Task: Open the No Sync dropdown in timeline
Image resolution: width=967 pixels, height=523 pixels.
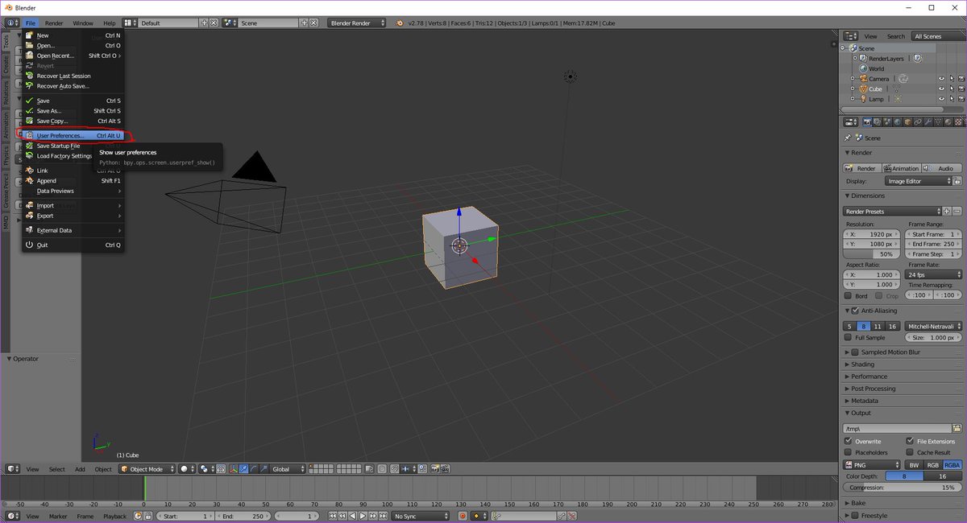Action: [x=420, y=516]
